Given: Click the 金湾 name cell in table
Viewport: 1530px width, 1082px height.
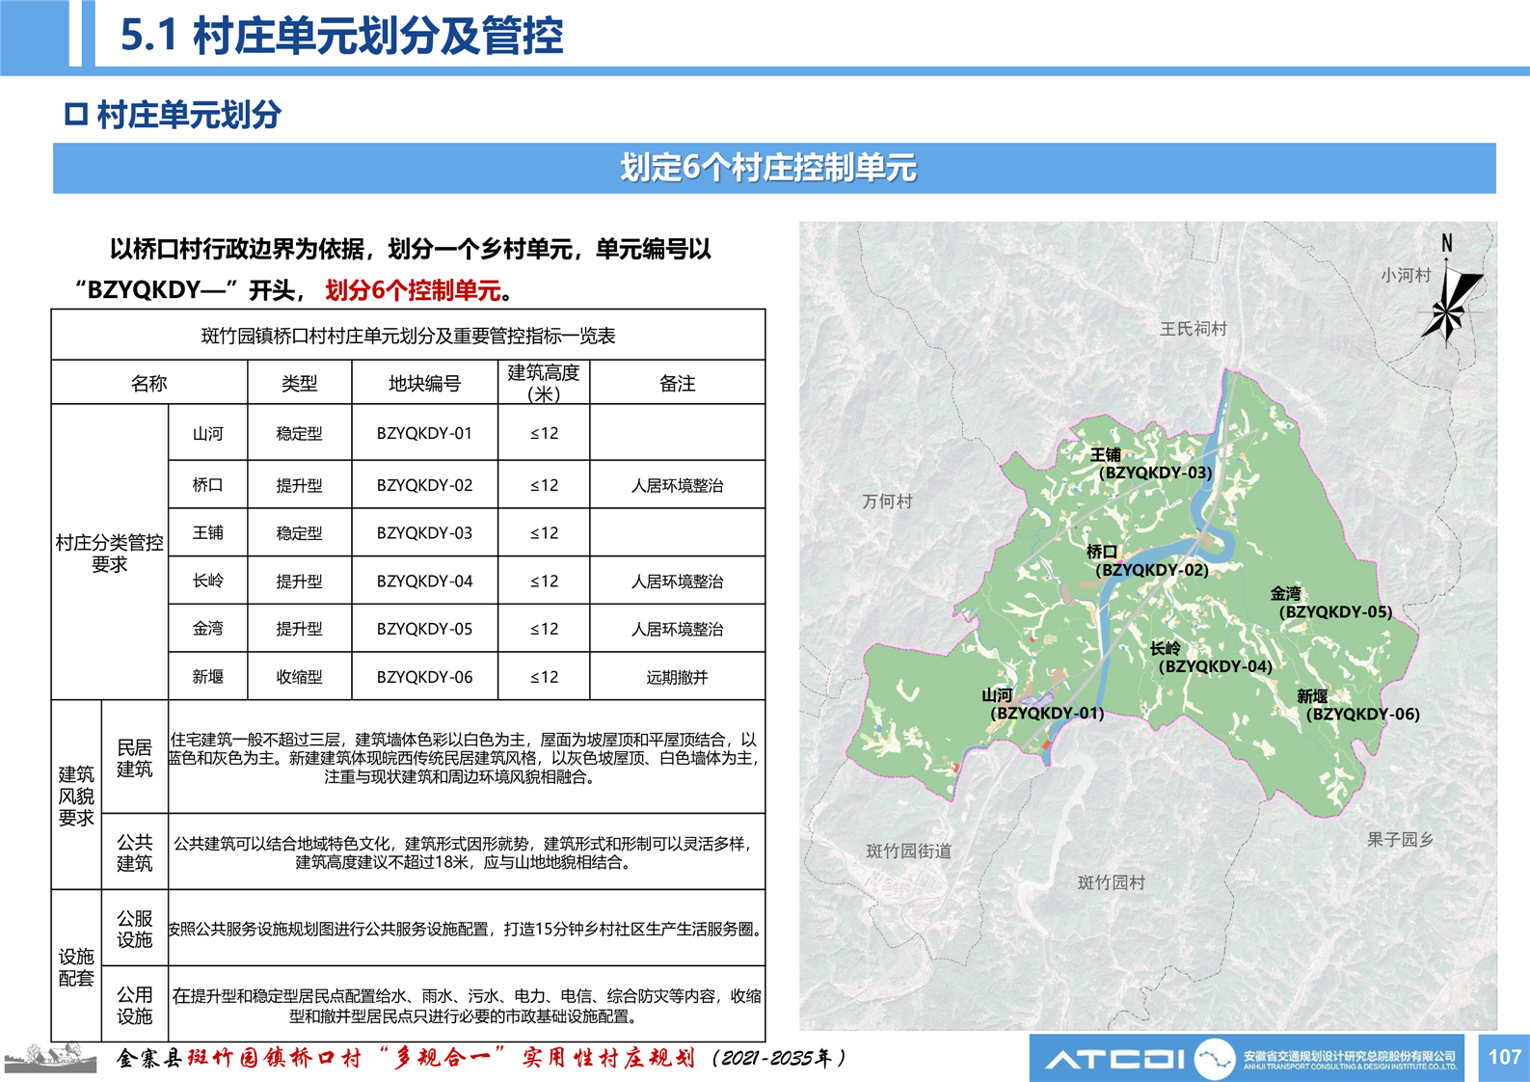Looking at the screenshot, I should (x=208, y=629).
